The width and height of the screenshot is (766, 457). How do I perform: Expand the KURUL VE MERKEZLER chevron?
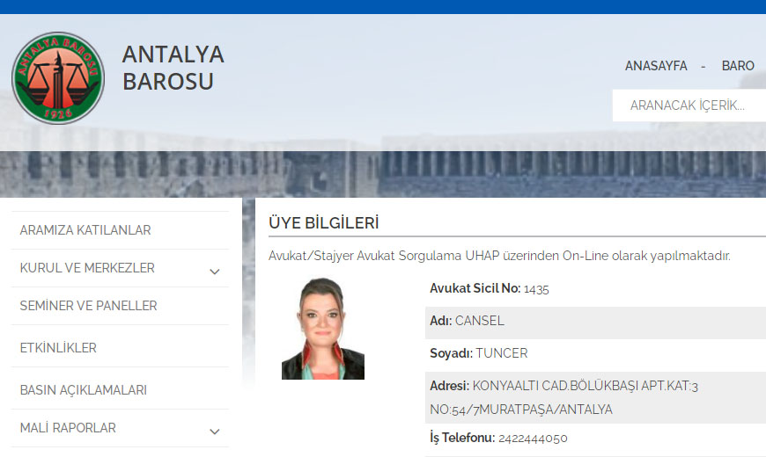click(x=215, y=272)
